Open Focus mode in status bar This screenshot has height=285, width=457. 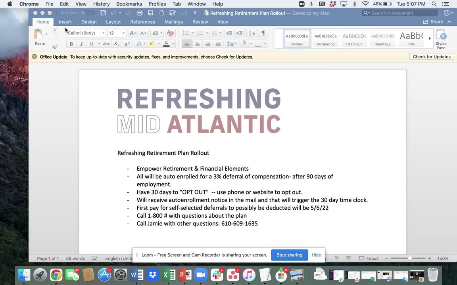pyautogui.click(x=369, y=258)
